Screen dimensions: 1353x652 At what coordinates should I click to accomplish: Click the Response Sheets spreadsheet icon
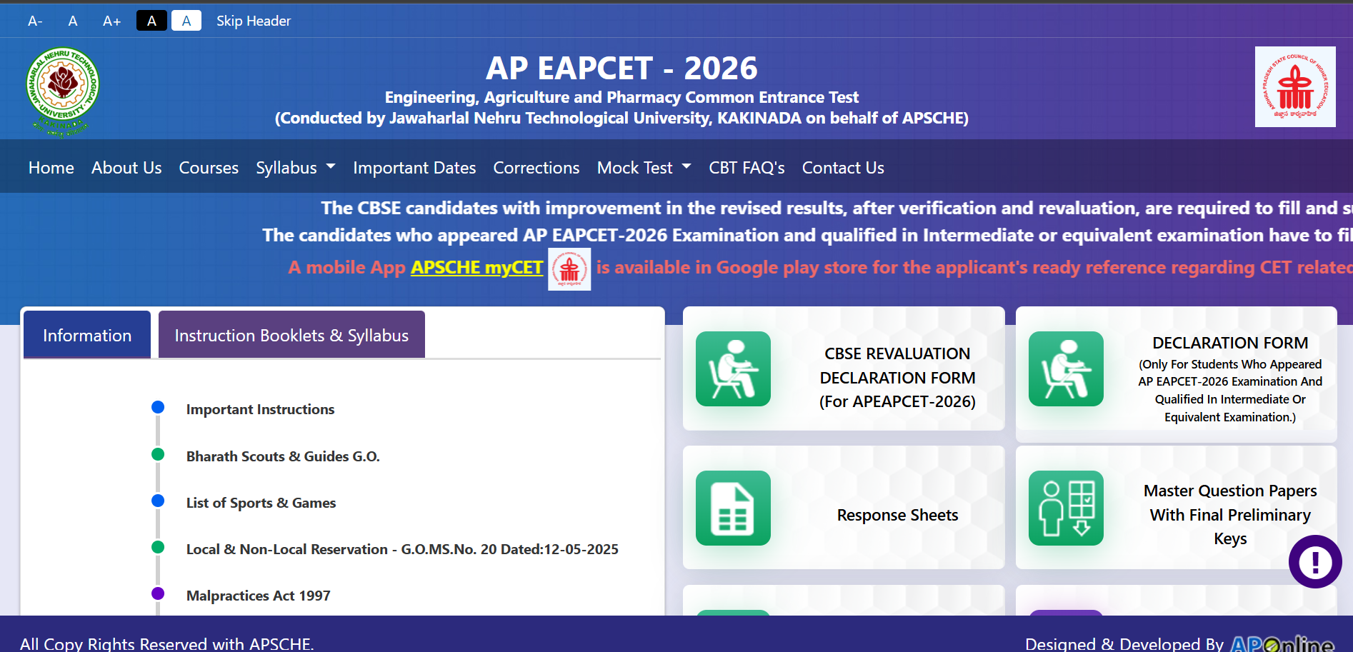[733, 508]
